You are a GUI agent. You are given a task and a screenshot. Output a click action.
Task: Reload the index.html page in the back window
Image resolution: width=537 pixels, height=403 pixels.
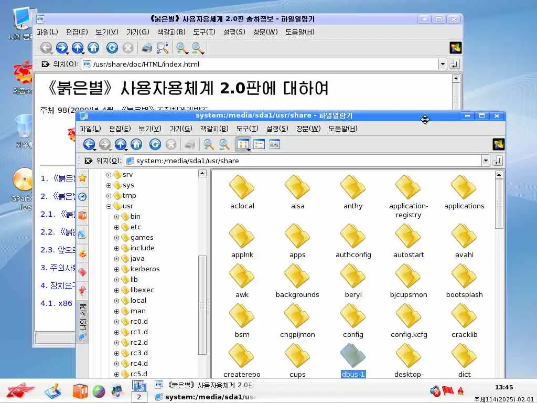112,48
